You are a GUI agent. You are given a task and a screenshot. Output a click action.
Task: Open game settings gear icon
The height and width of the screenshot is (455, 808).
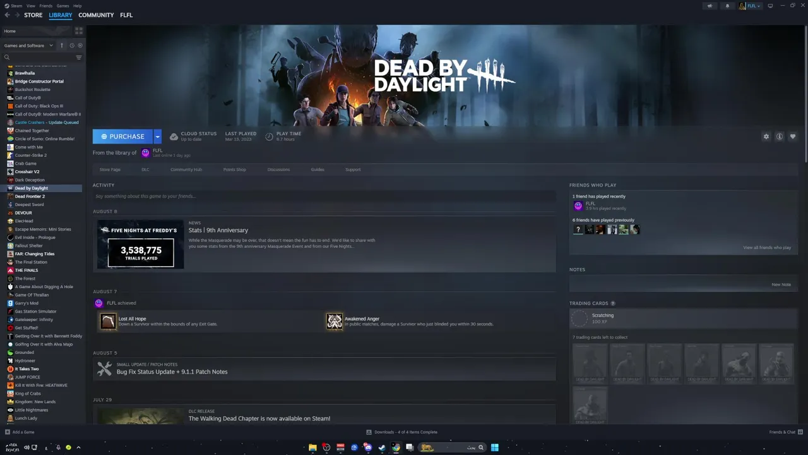point(766,136)
